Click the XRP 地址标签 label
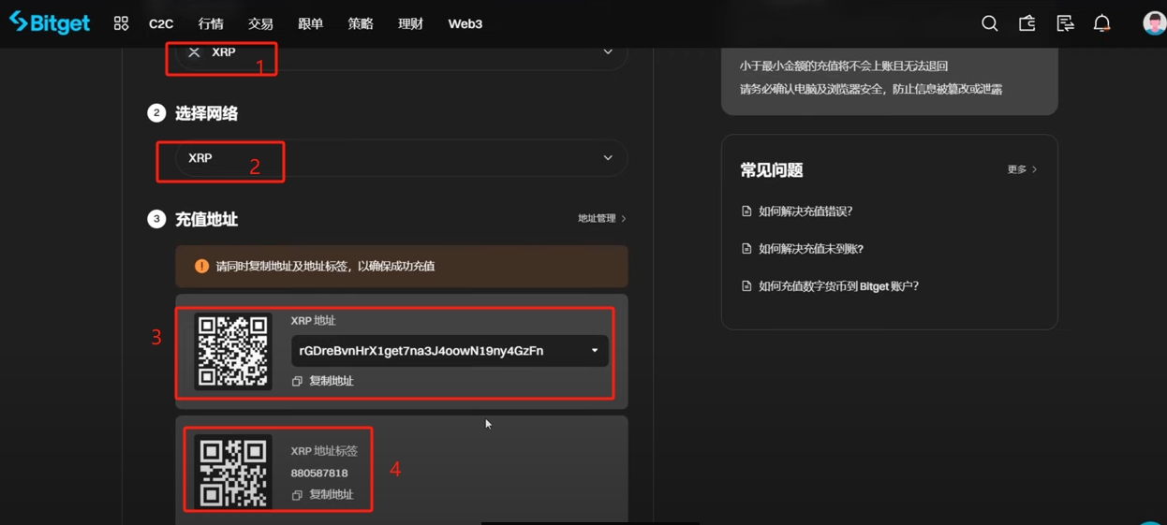The height and width of the screenshot is (525, 1167). (324, 451)
